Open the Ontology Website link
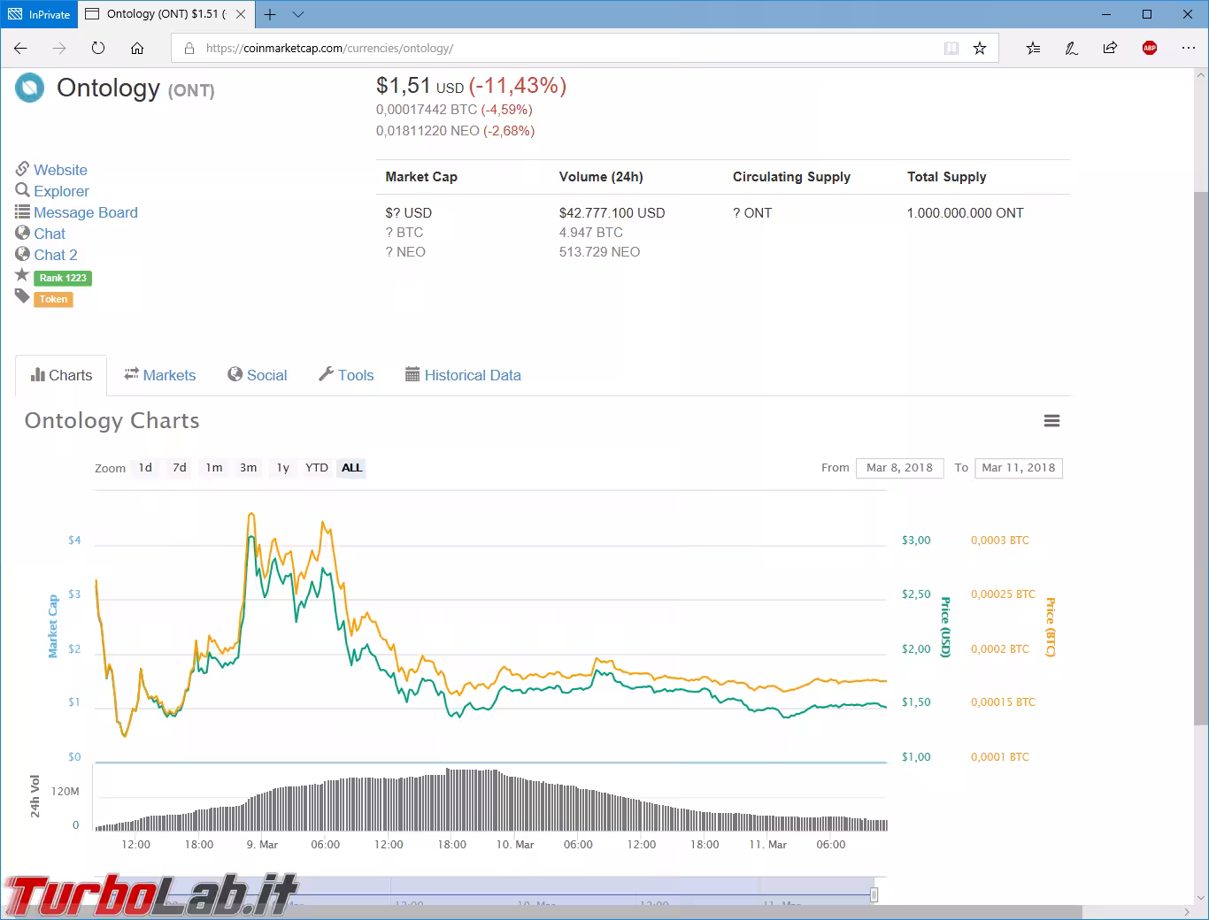Image resolution: width=1209 pixels, height=920 pixels. 60,170
